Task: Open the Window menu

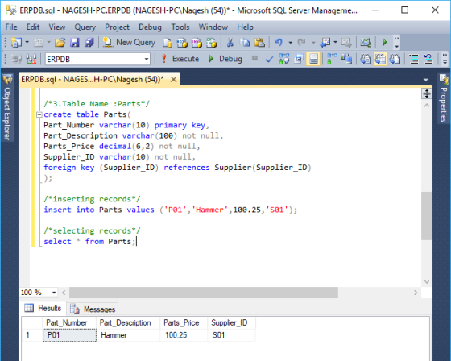Action: 213,27
